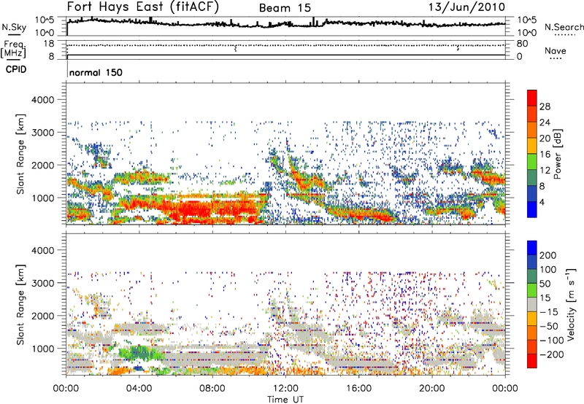The width and height of the screenshot is (584, 404).
Task: Select the 'N.Sky' legend label
Action: pos(14,27)
